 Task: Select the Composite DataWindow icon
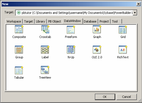tap(19, 29)
